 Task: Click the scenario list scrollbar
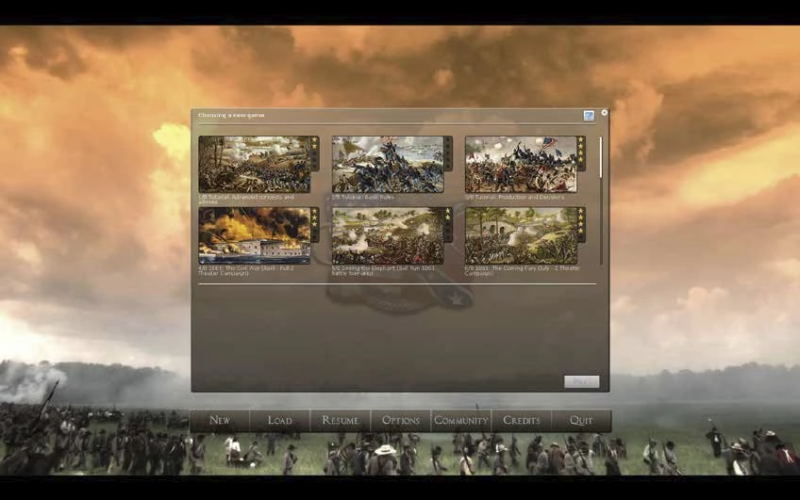click(601, 158)
